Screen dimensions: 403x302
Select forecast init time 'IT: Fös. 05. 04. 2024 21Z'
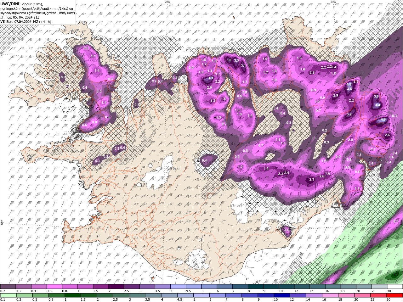(x=20, y=17)
